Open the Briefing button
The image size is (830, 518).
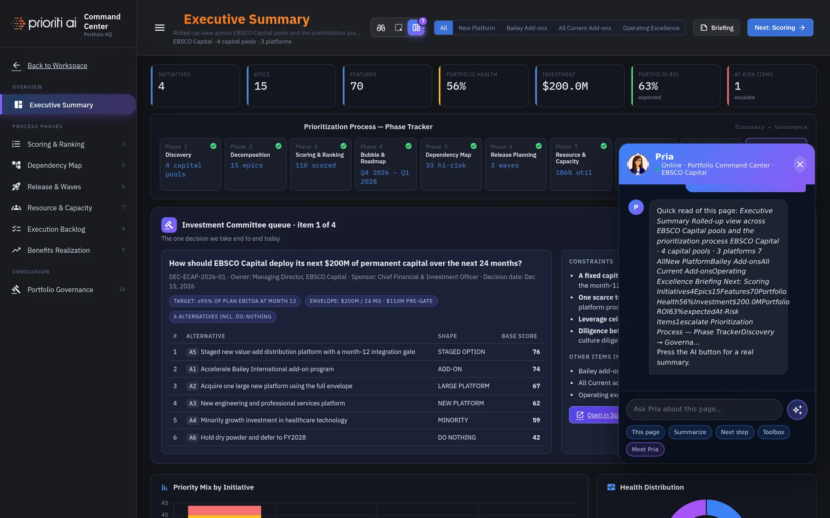point(717,28)
